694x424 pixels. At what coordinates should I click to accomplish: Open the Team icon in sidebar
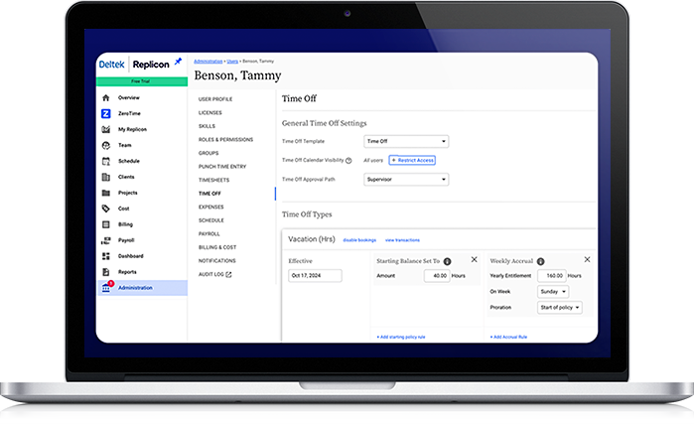click(x=106, y=145)
